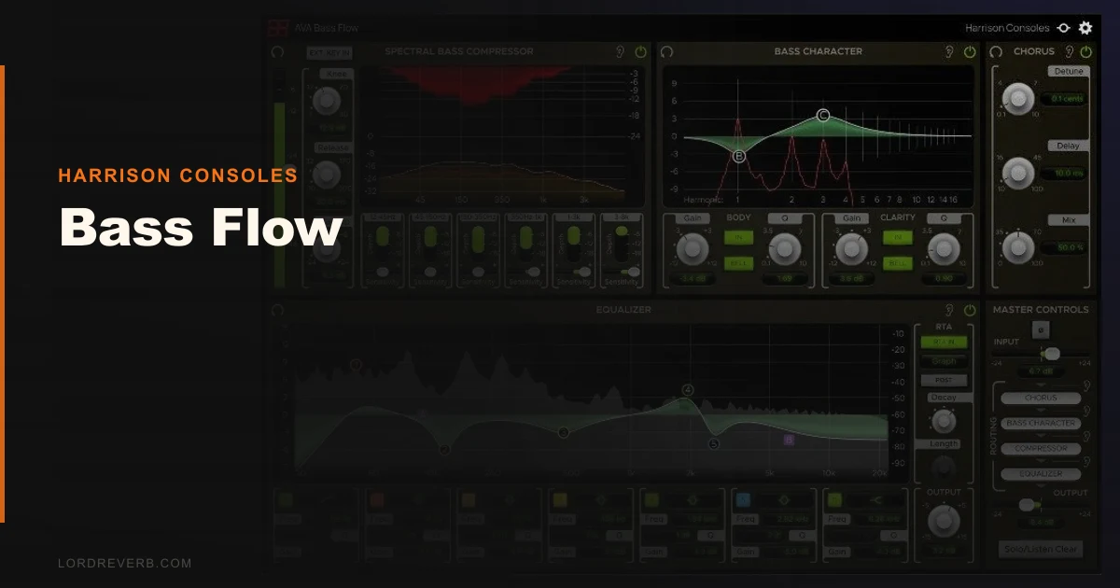The image size is (1120, 588).
Task: Click the ear listen icon in Equalizer header
Action: pyautogui.click(x=949, y=310)
